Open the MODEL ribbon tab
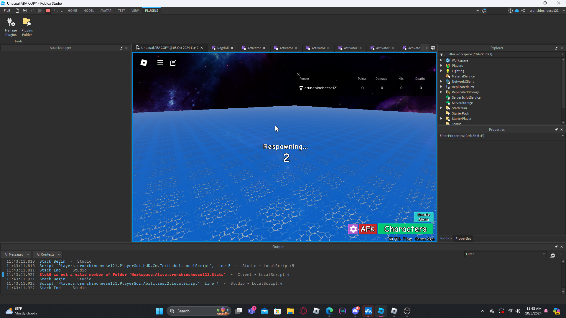The width and height of the screenshot is (566, 318). click(88, 11)
